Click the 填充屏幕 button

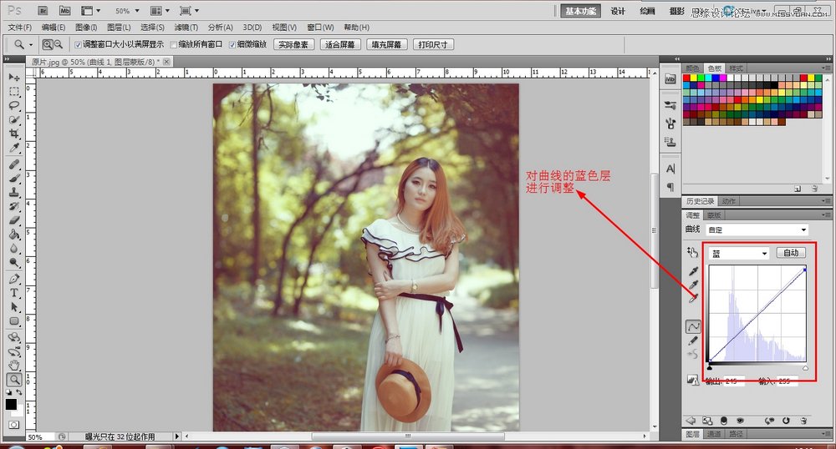(386, 45)
